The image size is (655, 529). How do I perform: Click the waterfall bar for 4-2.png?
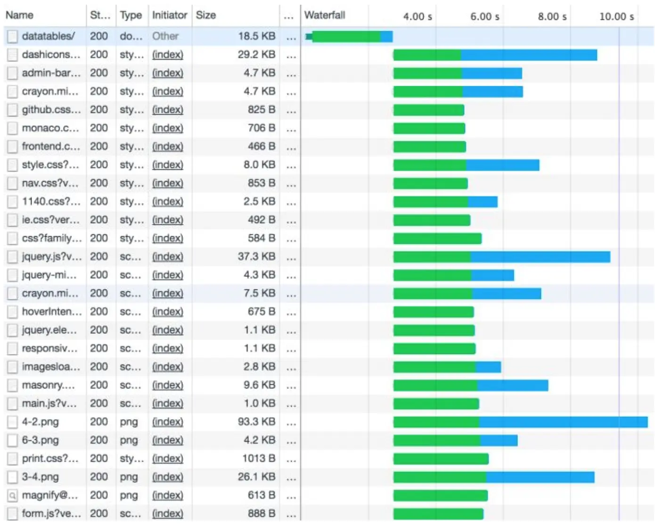521,422
